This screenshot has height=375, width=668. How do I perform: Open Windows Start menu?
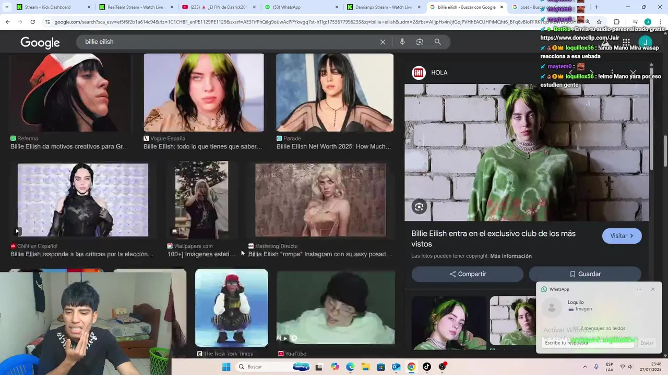coord(226,367)
